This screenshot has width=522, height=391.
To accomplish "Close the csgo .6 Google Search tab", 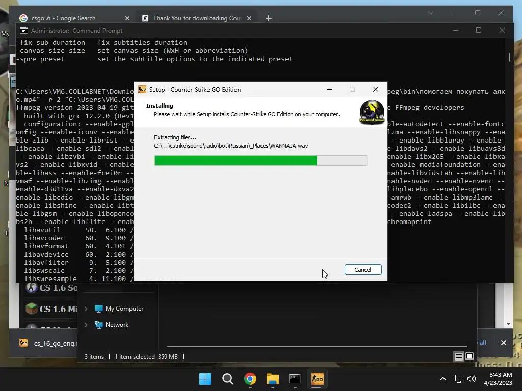I will pos(127,18).
